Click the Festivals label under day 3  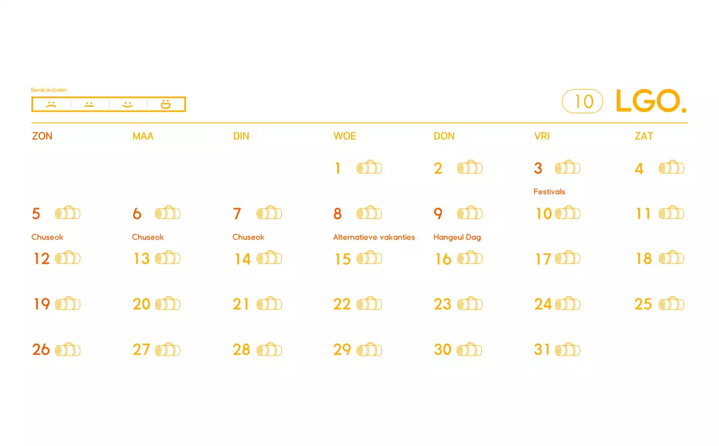[549, 192]
